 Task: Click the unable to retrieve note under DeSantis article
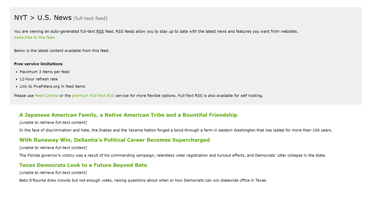point(53,148)
